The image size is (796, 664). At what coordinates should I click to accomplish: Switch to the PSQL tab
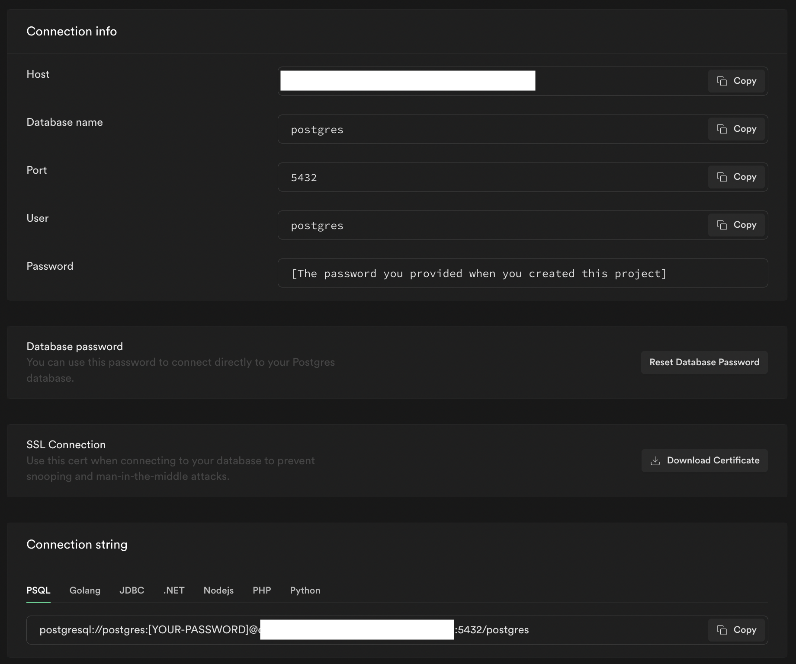coord(39,591)
